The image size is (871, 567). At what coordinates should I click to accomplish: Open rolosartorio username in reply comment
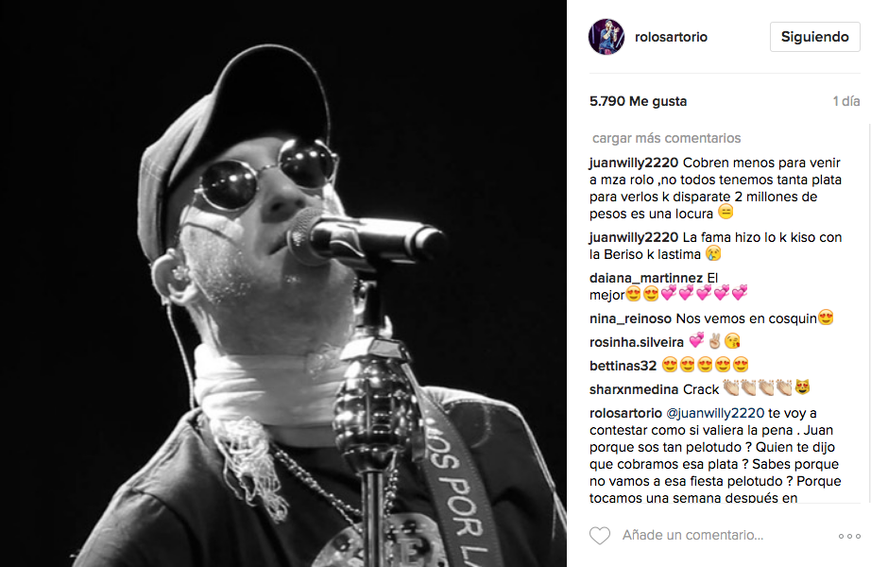(x=625, y=413)
